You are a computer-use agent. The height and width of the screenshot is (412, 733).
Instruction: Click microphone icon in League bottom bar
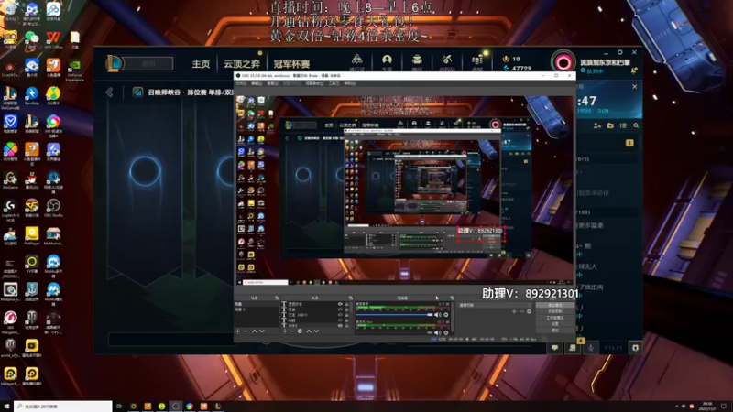pos(591,347)
